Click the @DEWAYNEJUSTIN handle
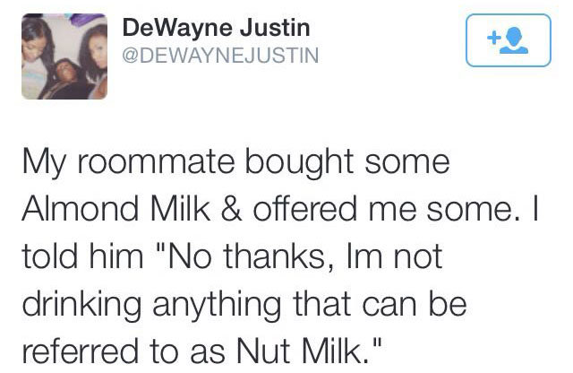 tap(218, 56)
